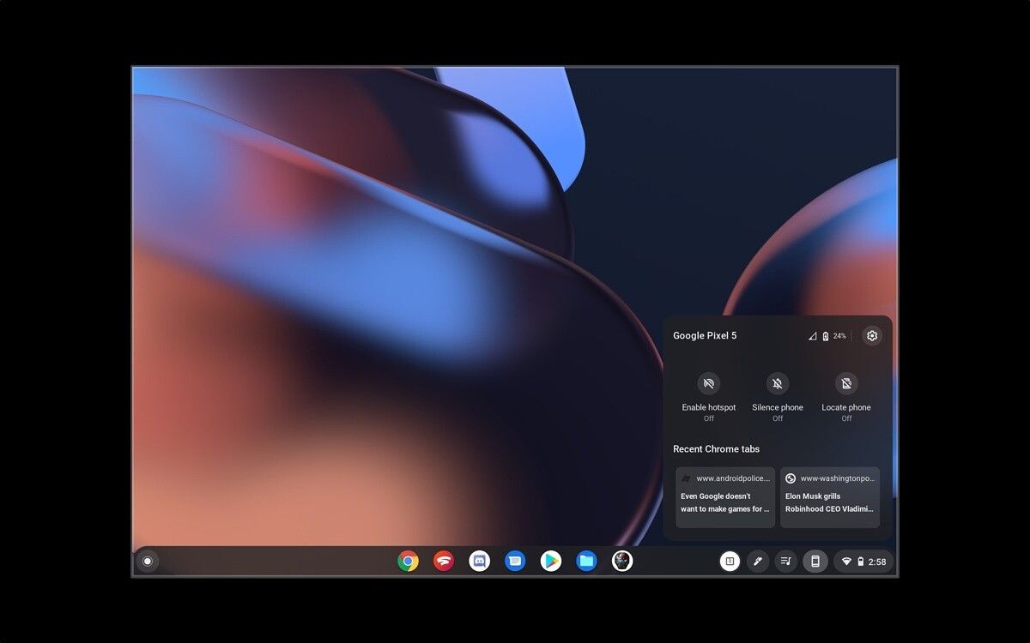This screenshot has width=1030, height=643.
Task: Open the launcher circle button
Action: click(x=148, y=562)
